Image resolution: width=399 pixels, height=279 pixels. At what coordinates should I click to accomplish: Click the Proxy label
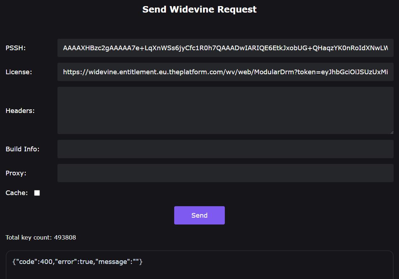pos(16,173)
